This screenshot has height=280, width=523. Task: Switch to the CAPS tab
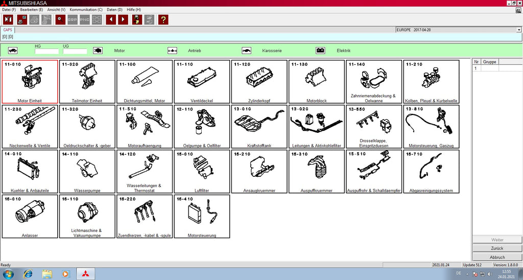tap(8, 30)
